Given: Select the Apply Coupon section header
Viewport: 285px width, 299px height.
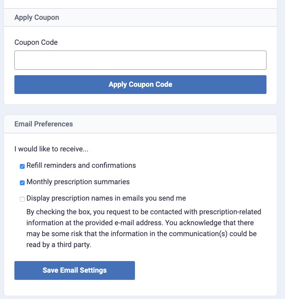Looking at the screenshot, I should tap(37, 17).
